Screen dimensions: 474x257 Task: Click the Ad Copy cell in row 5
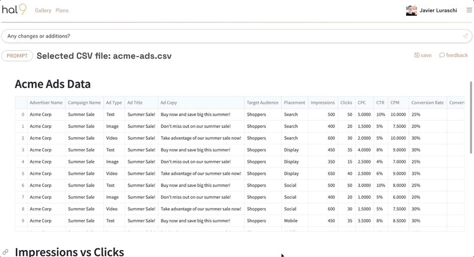200,173
